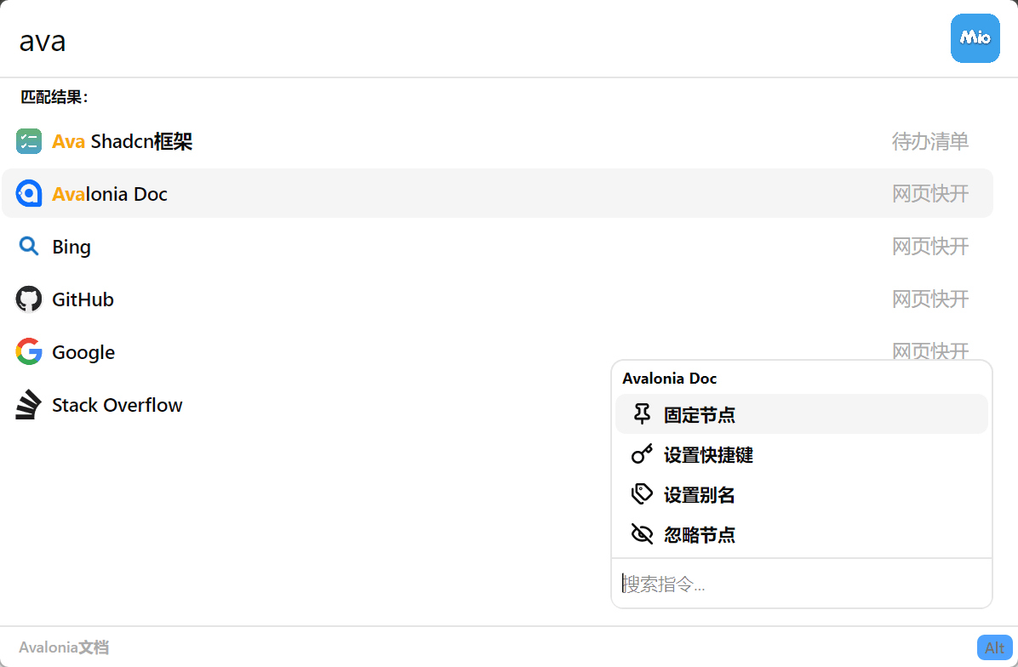1018x667 pixels.
Task: Choose 设置别名 from the context menu
Action: click(x=801, y=494)
